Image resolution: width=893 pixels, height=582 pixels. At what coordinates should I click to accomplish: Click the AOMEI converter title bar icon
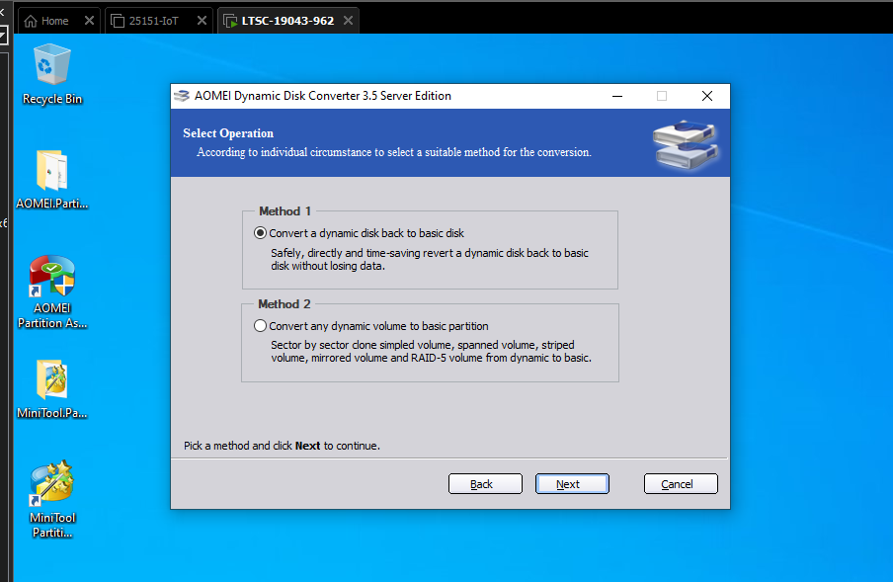(x=182, y=96)
